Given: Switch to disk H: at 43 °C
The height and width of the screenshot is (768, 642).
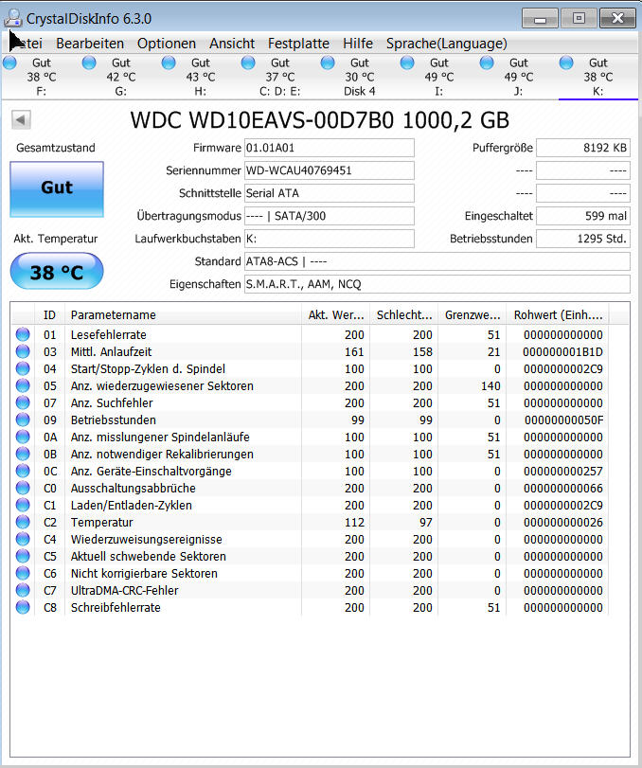Looking at the screenshot, I should [x=201, y=77].
